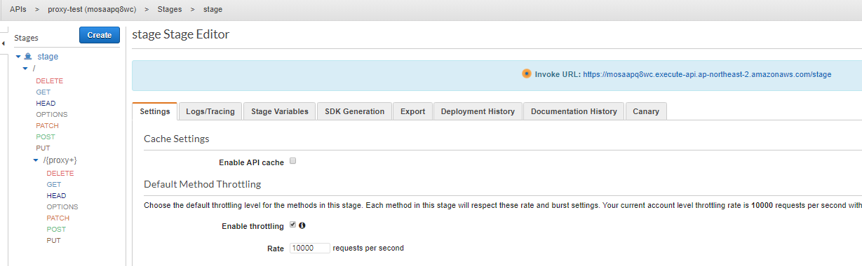
Task: Open the Export tab
Action: coord(412,111)
